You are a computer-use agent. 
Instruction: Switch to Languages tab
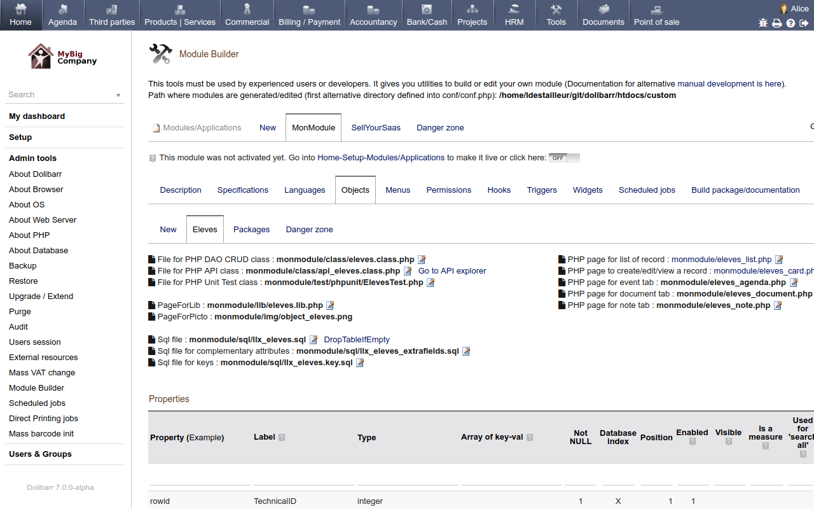point(305,190)
